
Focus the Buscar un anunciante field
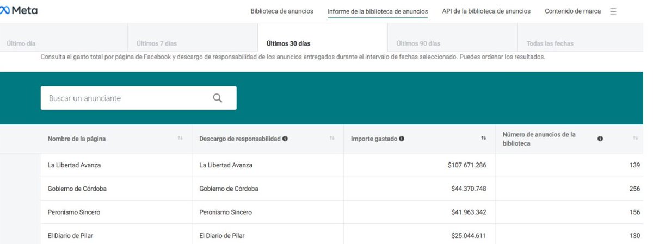coord(138,98)
